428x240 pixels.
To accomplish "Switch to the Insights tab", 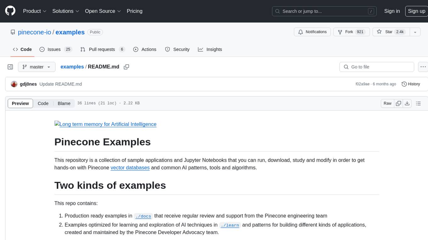I will [x=210, y=49].
